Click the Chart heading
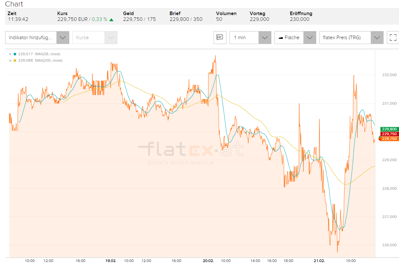 click(14, 4)
